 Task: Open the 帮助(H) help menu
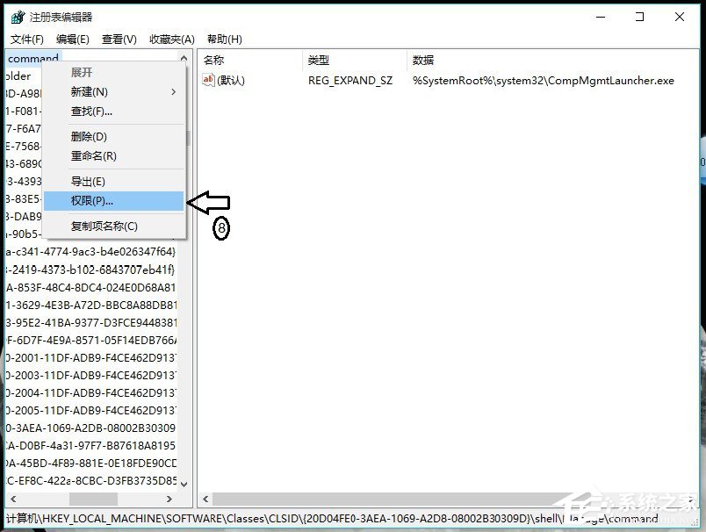pyautogui.click(x=224, y=39)
